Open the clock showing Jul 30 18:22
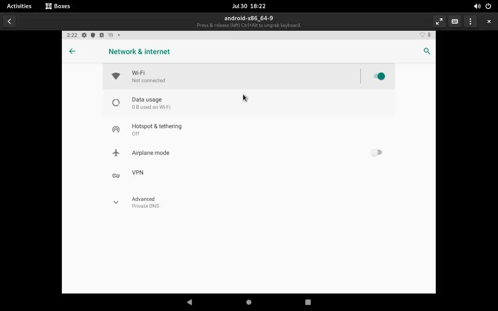This screenshot has height=311, width=498. (249, 6)
